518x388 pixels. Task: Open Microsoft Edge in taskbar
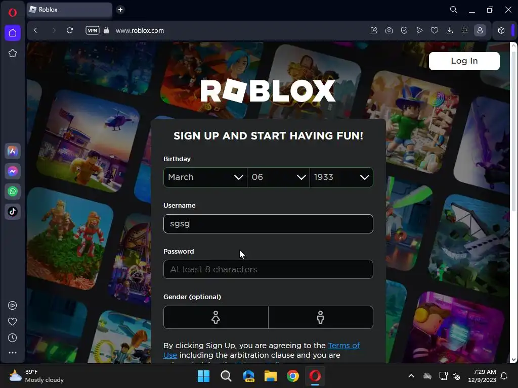click(248, 376)
